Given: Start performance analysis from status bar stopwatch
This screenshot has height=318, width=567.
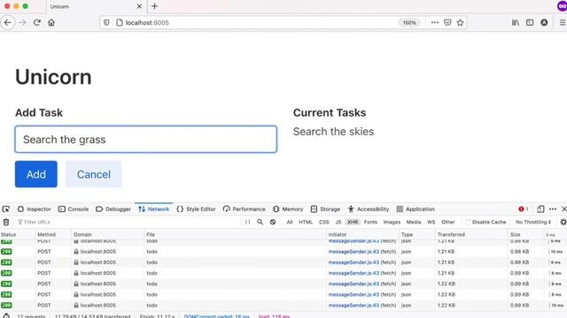Looking at the screenshot, I should point(6,316).
